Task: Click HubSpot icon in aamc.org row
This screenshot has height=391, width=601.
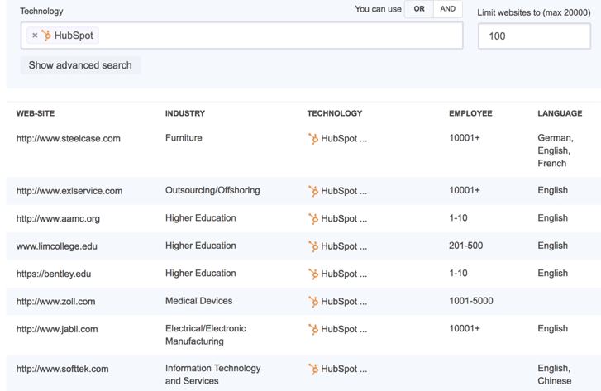Action: tap(313, 218)
